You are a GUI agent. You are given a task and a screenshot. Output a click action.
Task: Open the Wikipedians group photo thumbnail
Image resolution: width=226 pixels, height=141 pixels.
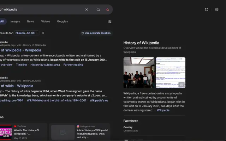(x=139, y=73)
